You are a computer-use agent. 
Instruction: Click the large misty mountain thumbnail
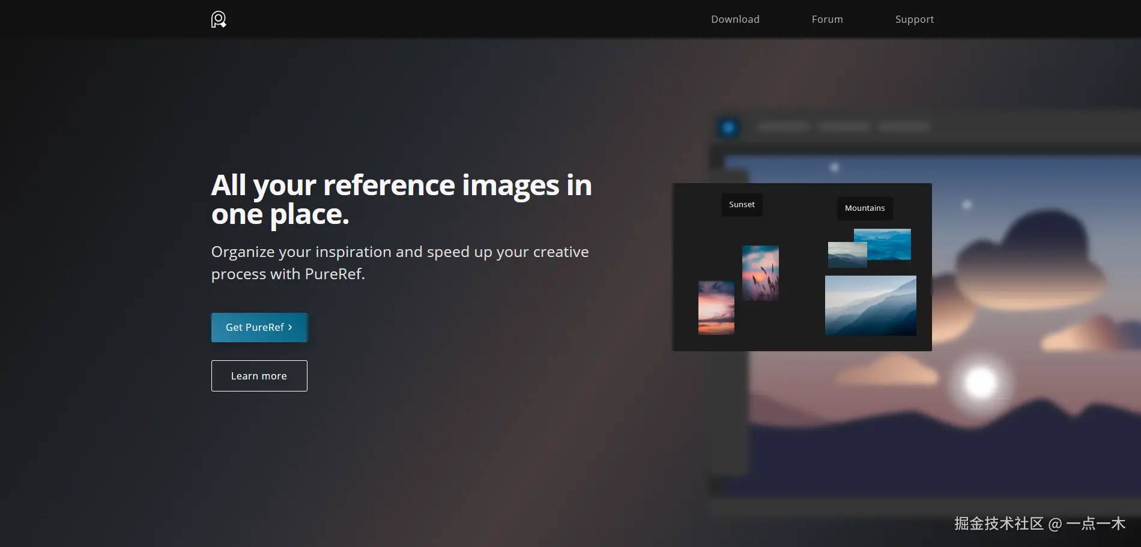click(x=870, y=306)
